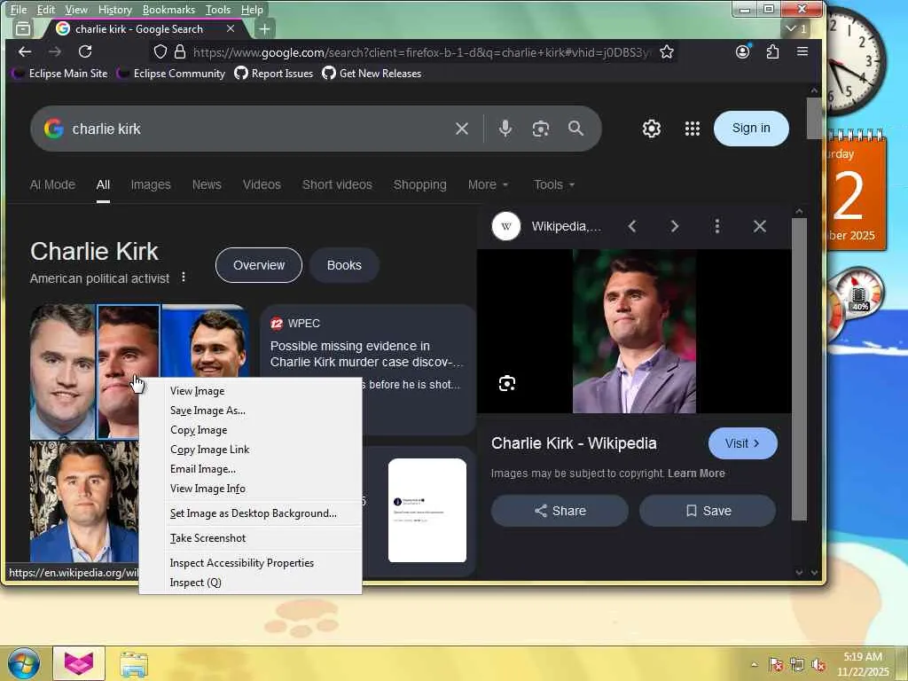Open Windows Start menu orb

[23, 663]
